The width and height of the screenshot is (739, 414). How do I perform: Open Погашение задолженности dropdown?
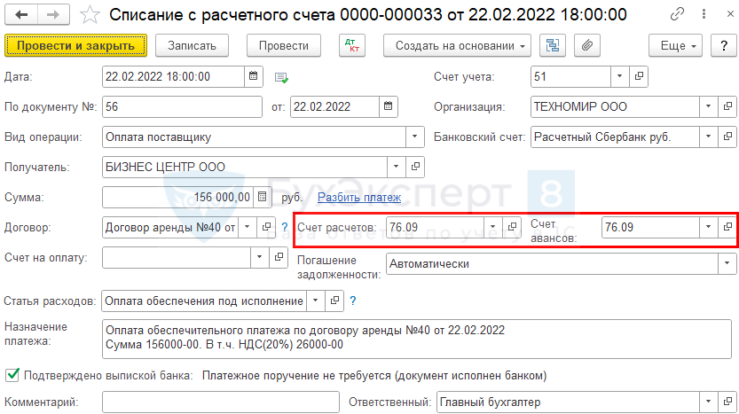coord(727,263)
